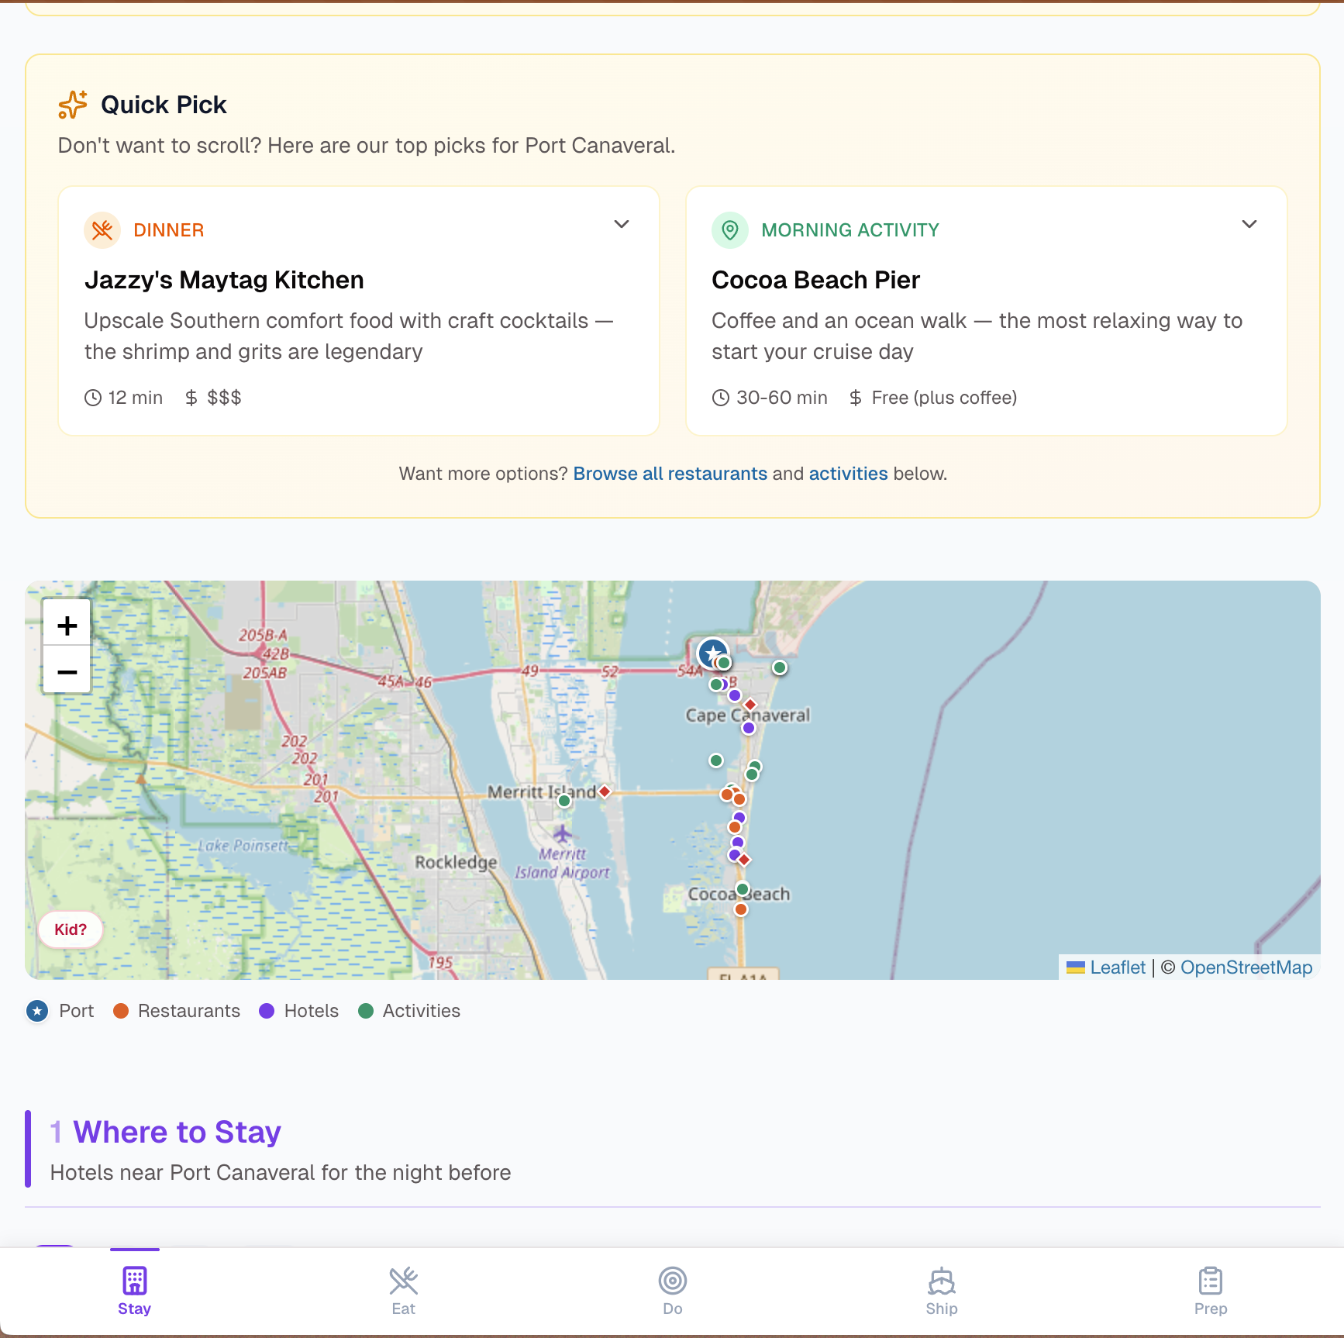Open the Eat tab with utensils icon
Viewport: 1344px width, 1338px height.
point(403,1281)
